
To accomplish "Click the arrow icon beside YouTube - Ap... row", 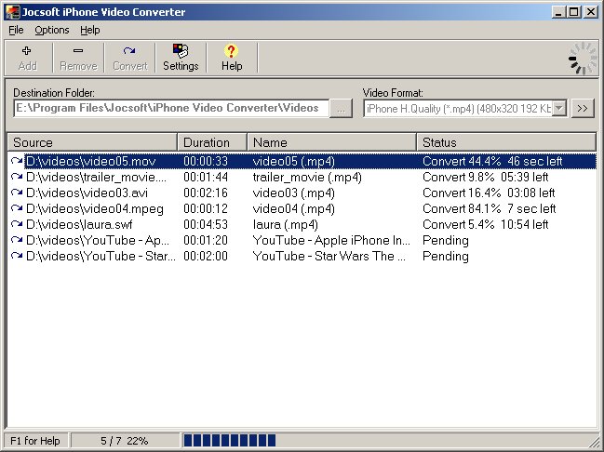I will coord(17,240).
